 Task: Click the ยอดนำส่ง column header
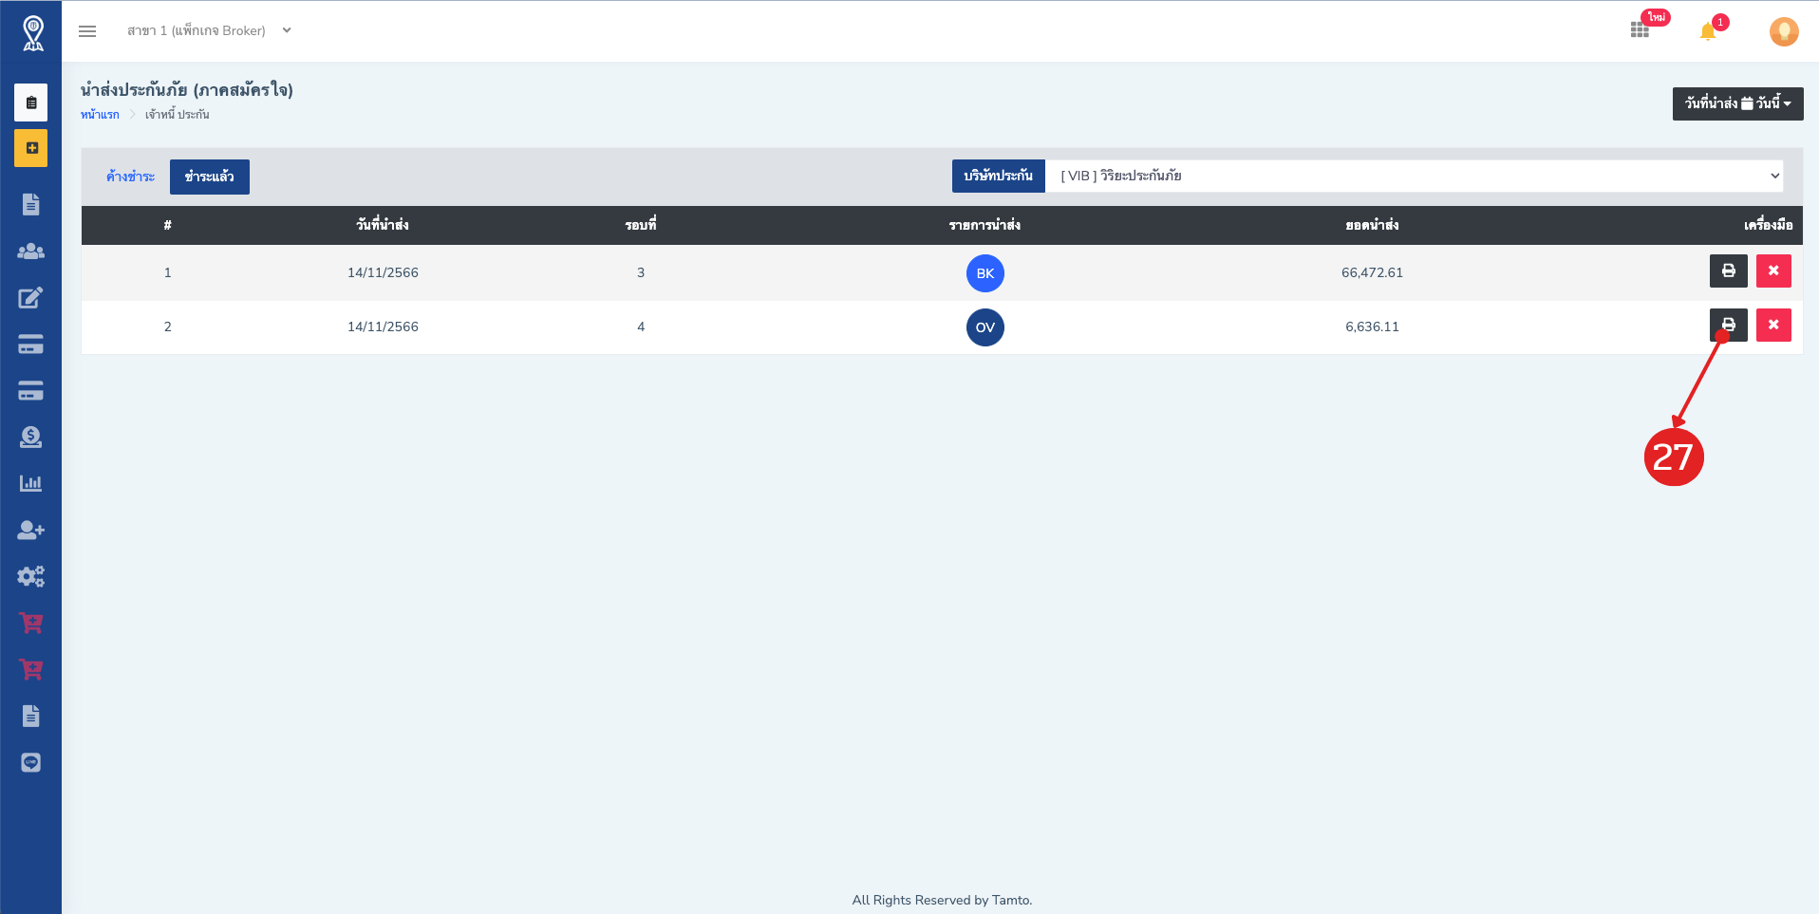[1372, 225]
